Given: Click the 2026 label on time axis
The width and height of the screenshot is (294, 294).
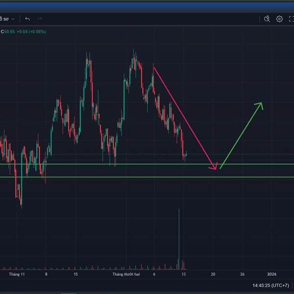Looking at the screenshot, I should tap(272, 275).
